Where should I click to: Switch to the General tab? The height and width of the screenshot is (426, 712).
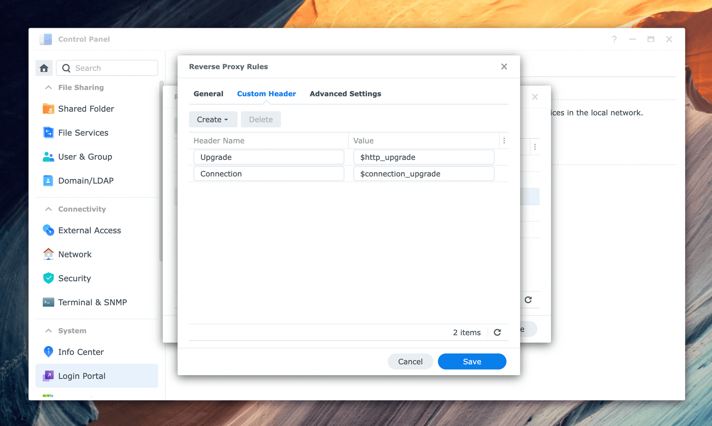[x=208, y=93]
